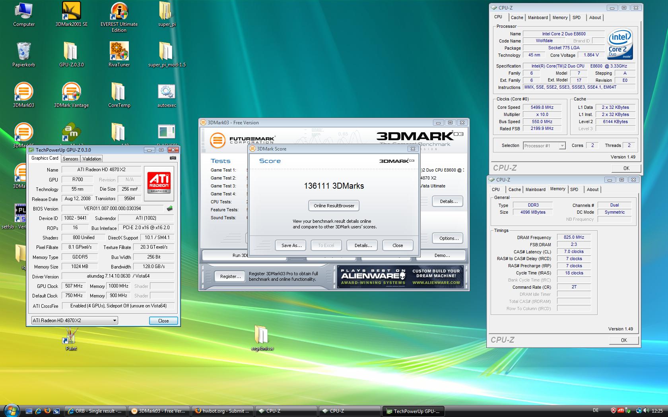668x417 pixels.
Task: Launch EVEREST Ultimate Edition shortcut
Action: 119,17
